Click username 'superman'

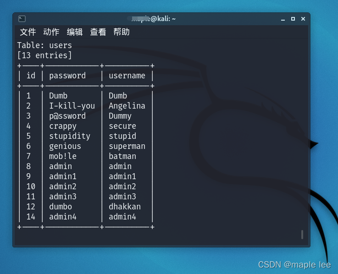pyautogui.click(x=127, y=146)
